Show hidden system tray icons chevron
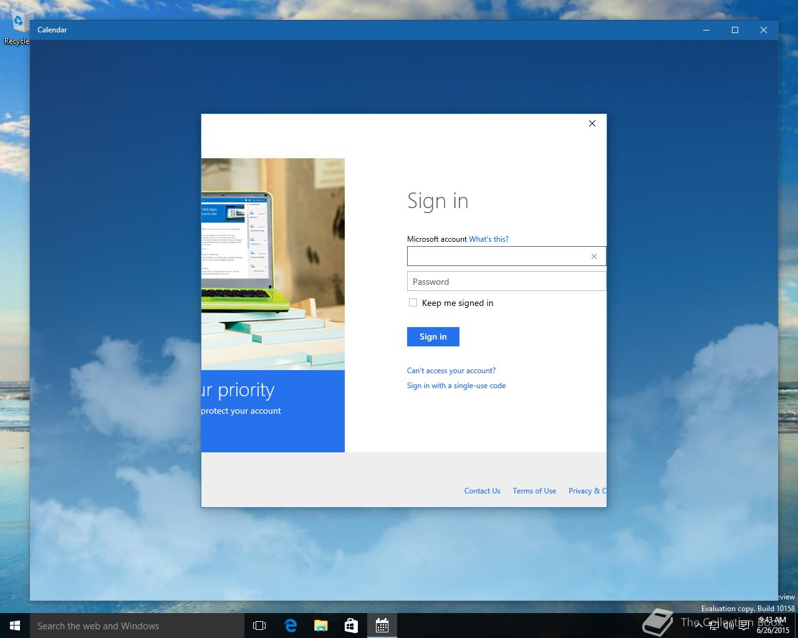Screen dimensions: 798x638 click(x=699, y=626)
